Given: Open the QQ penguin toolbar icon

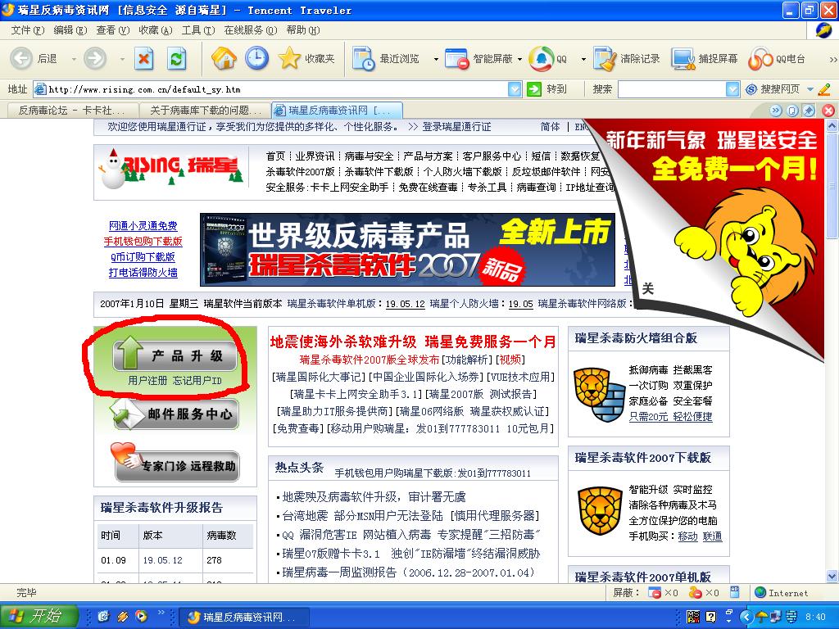Looking at the screenshot, I should click(x=541, y=59).
